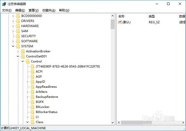Image resolution: width=186 pixels, height=131 pixels.
Task: Click the tree pane scroll up arrow
Action: [x=113, y=16]
